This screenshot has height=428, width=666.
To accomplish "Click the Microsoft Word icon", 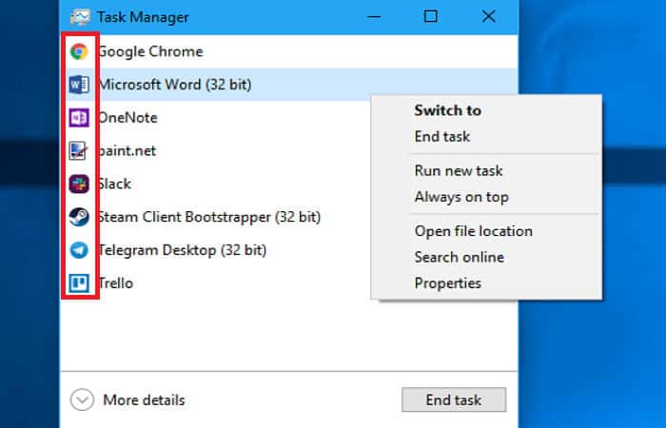I will tap(79, 85).
